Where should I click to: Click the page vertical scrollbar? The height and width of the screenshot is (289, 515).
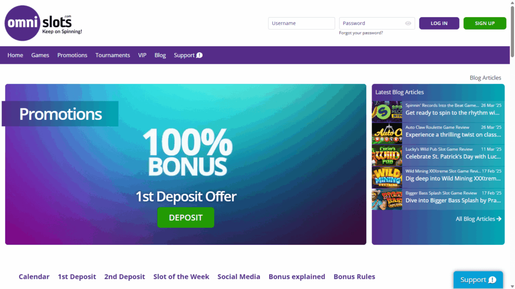click(x=512, y=144)
